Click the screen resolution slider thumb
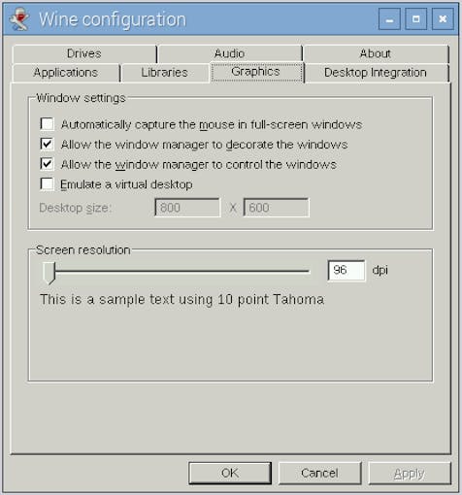This screenshot has height=495, width=462. (x=49, y=273)
